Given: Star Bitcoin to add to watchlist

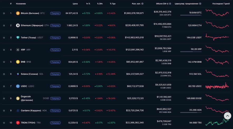Looking at the screenshot, I should pos(4,13).
